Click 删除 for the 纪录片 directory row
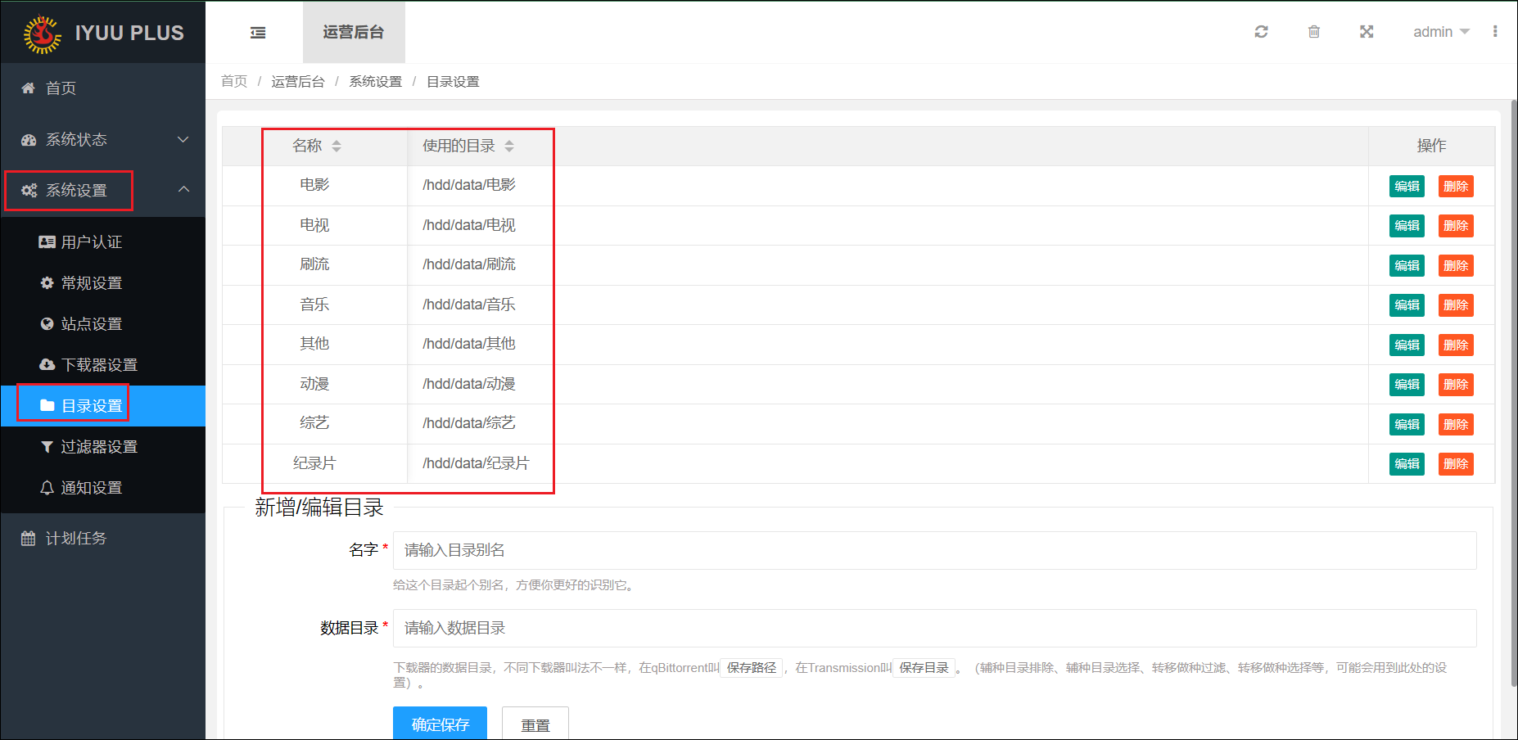The image size is (1518, 740). [1455, 464]
